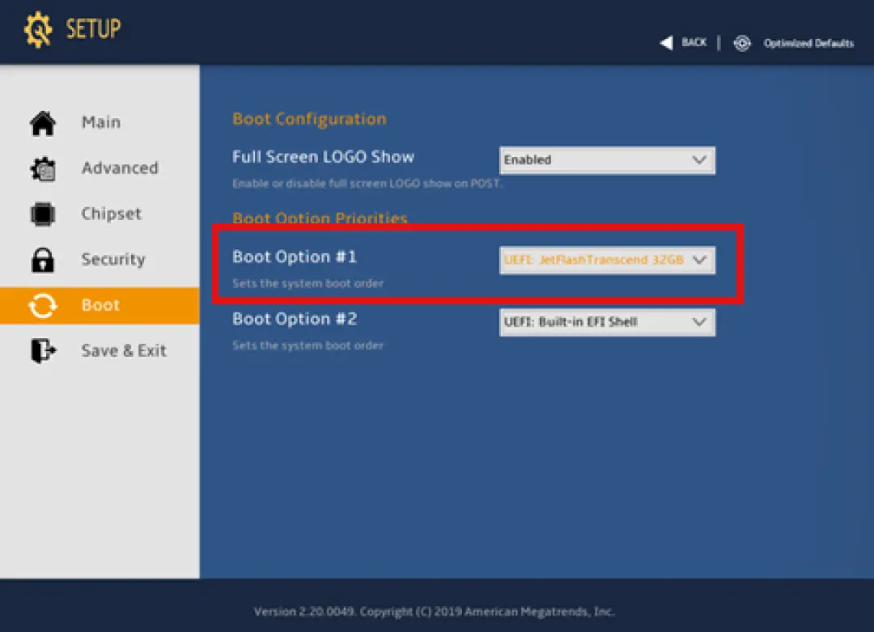Click the padlock icon beside Security
The height and width of the screenshot is (632, 874).
42,259
